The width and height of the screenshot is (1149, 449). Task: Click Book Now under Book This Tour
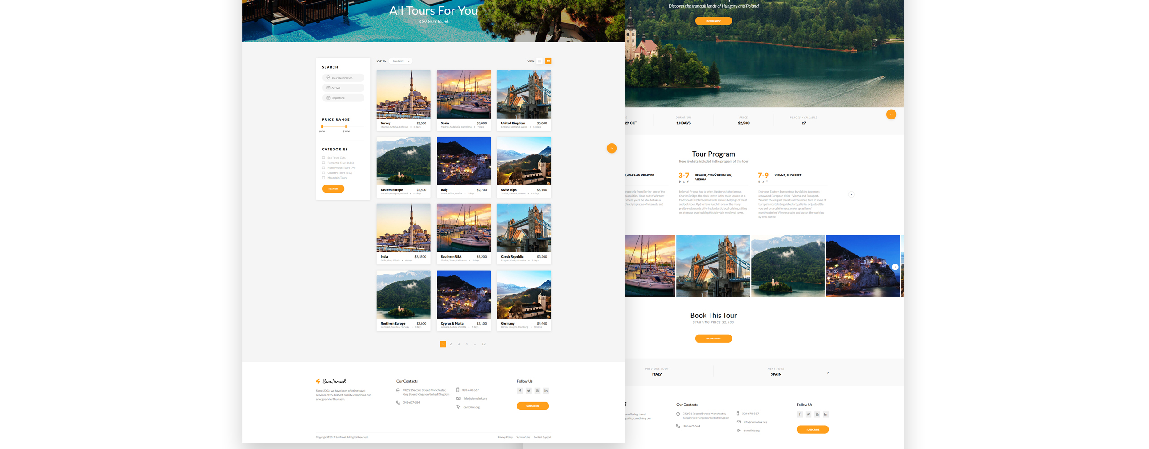[x=713, y=339]
